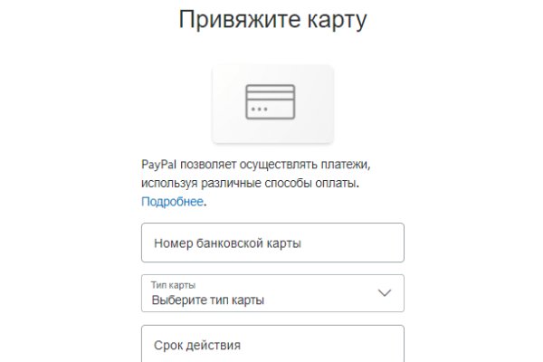The width and height of the screenshot is (543, 362).
Task: Open the "Тип карты" dropdown
Action: tap(272, 293)
